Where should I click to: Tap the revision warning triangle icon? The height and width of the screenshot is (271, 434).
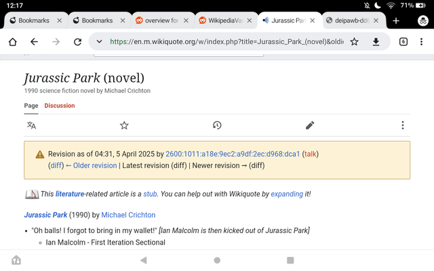pyautogui.click(x=40, y=154)
